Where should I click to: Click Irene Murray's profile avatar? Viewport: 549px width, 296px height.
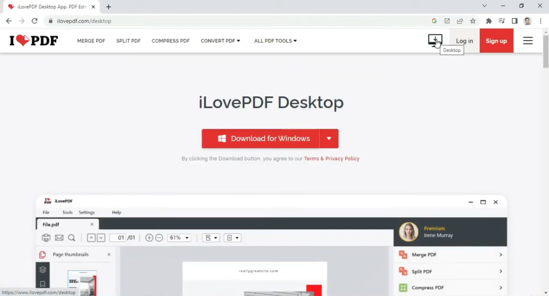click(409, 232)
